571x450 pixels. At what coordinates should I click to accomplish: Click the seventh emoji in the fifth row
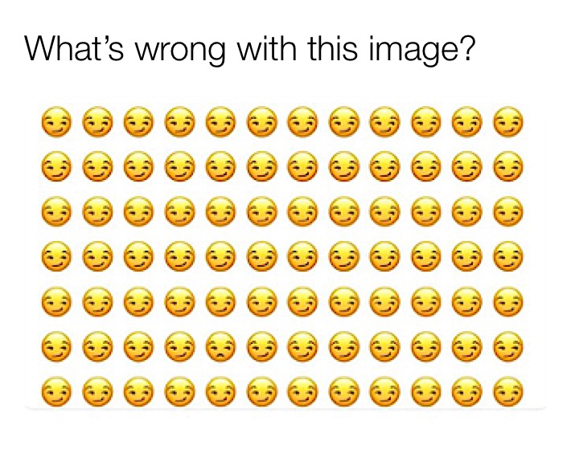[303, 301]
